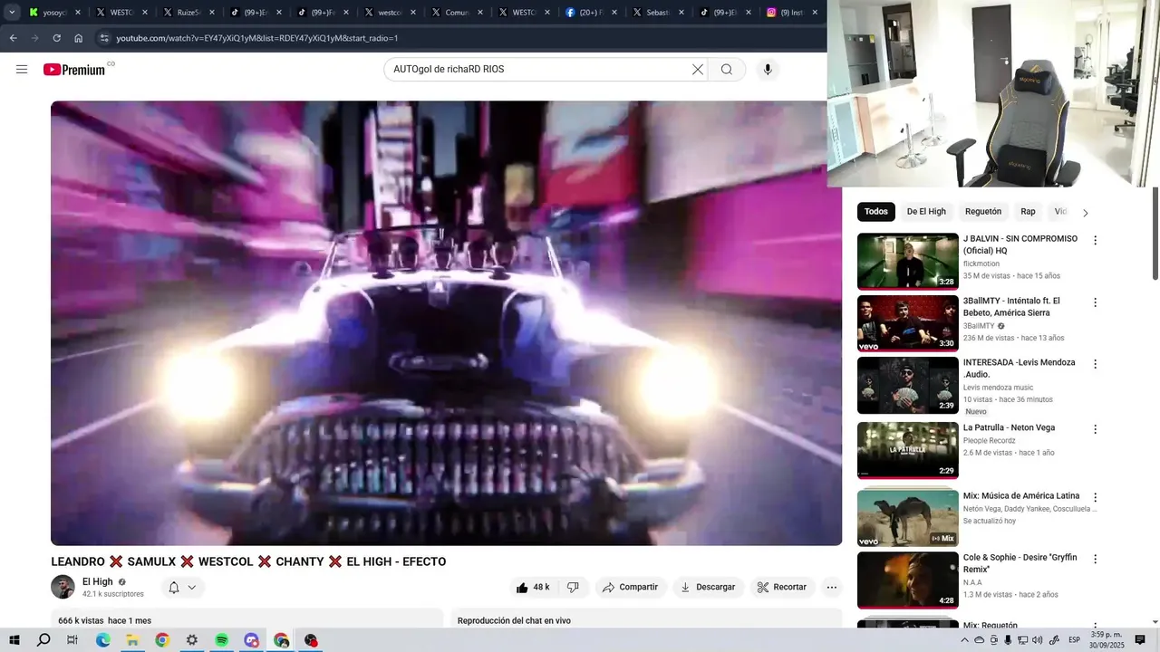Screen dimensions: 1160x652
Task: Run the search with the magnifier button
Action: (727, 70)
